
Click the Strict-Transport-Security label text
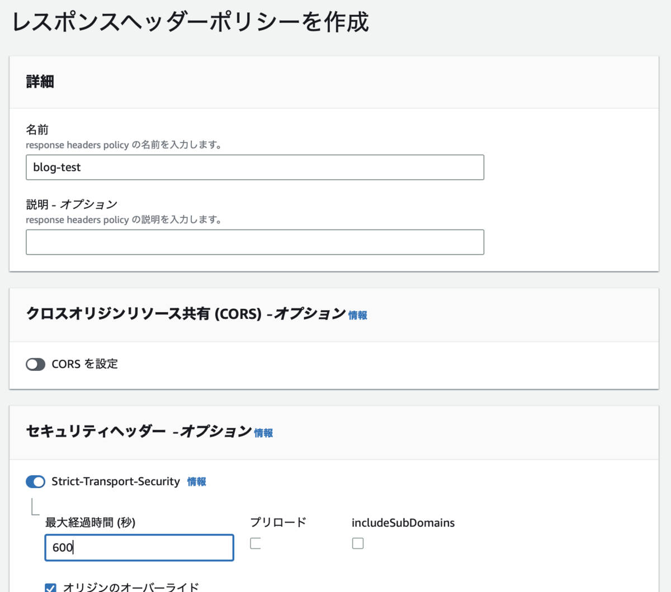(x=116, y=481)
